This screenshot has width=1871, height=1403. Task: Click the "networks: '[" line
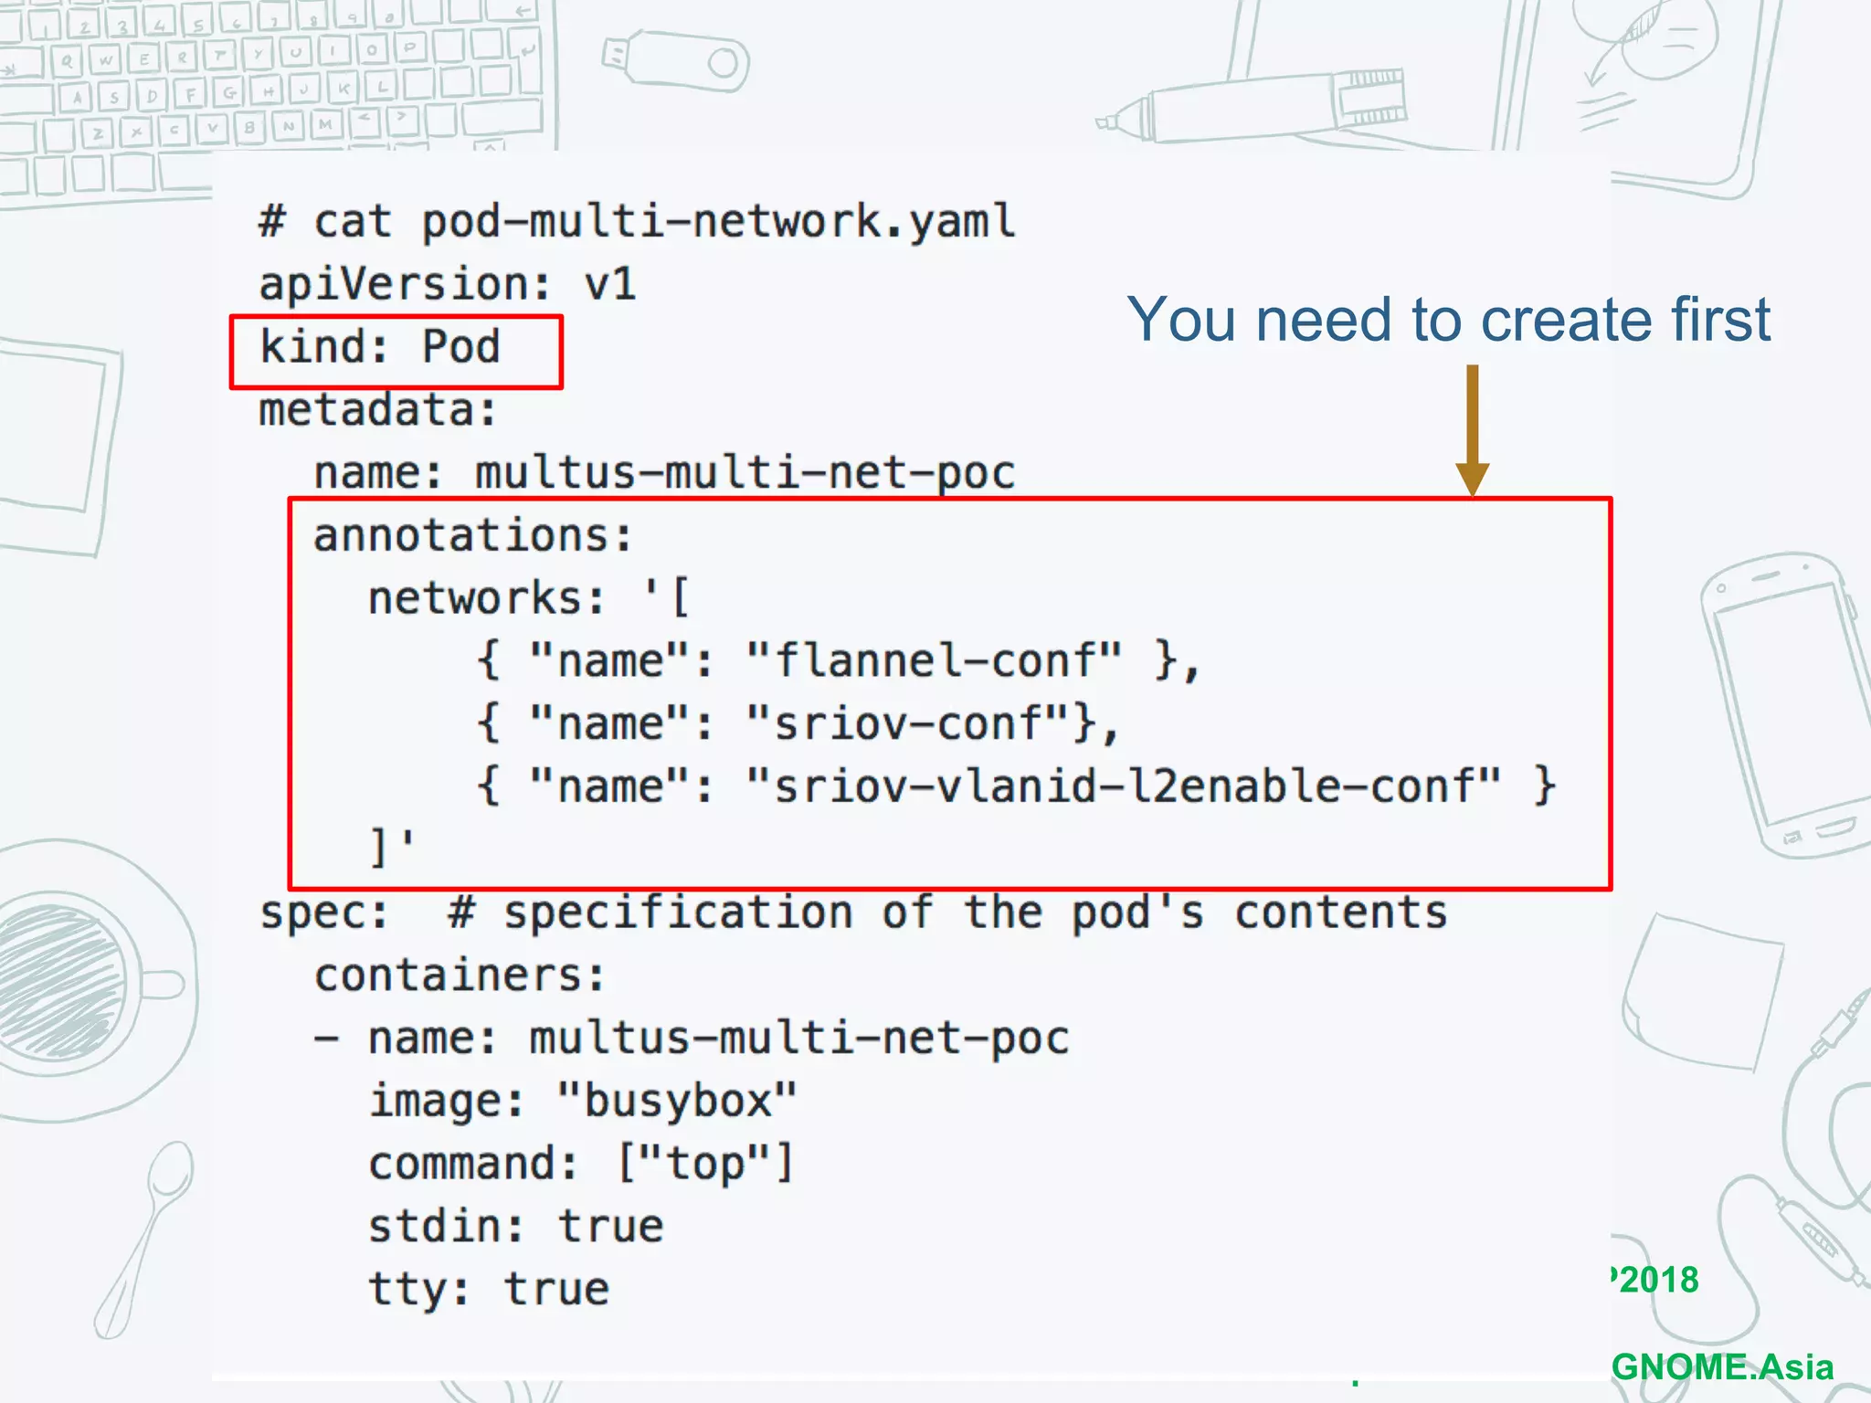click(x=529, y=598)
